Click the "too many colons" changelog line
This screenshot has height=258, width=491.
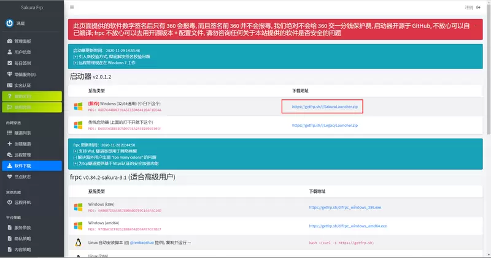[x=115, y=157]
